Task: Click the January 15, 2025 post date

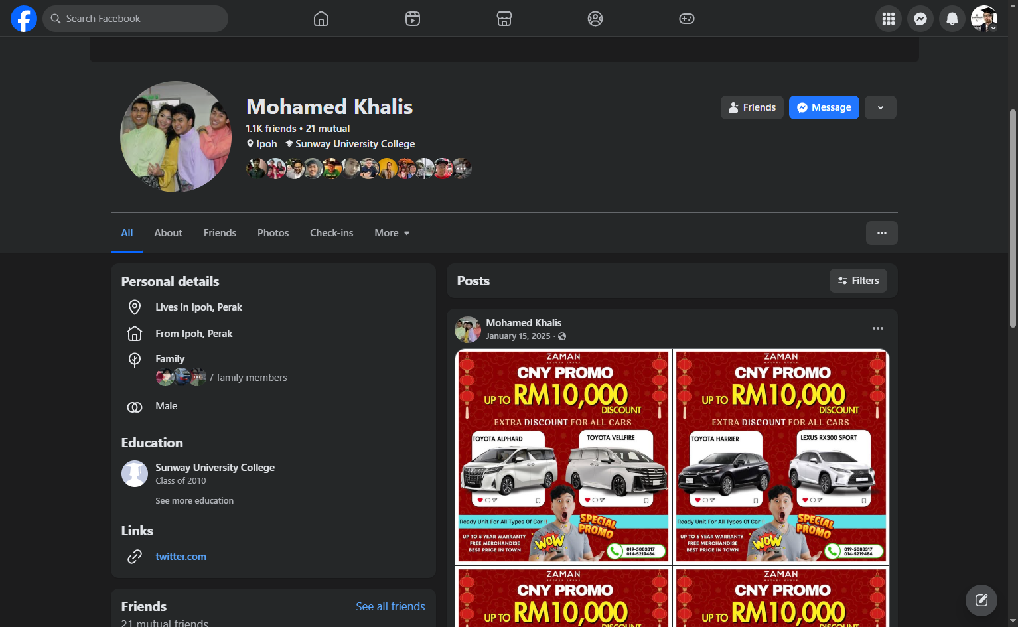Action: click(x=518, y=336)
